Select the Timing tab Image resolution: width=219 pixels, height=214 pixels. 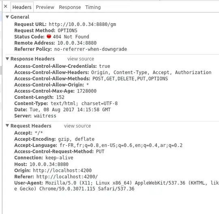93,7
